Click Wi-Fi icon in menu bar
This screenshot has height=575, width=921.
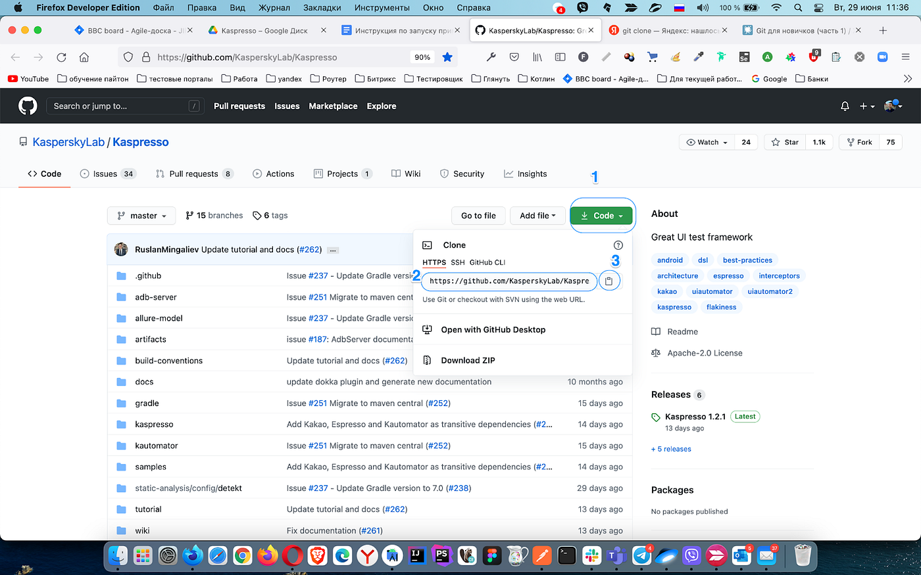(776, 8)
